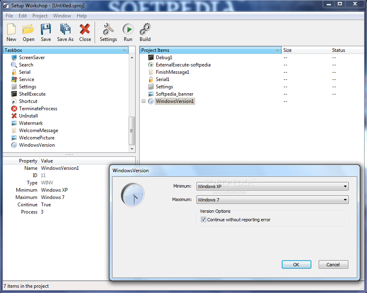Select the Shortcut icon in Taskbox
This screenshot has height=293, width=367.
14,101
